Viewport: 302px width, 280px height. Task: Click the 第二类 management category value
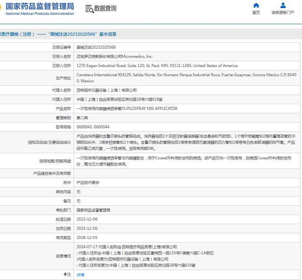pos(82,118)
